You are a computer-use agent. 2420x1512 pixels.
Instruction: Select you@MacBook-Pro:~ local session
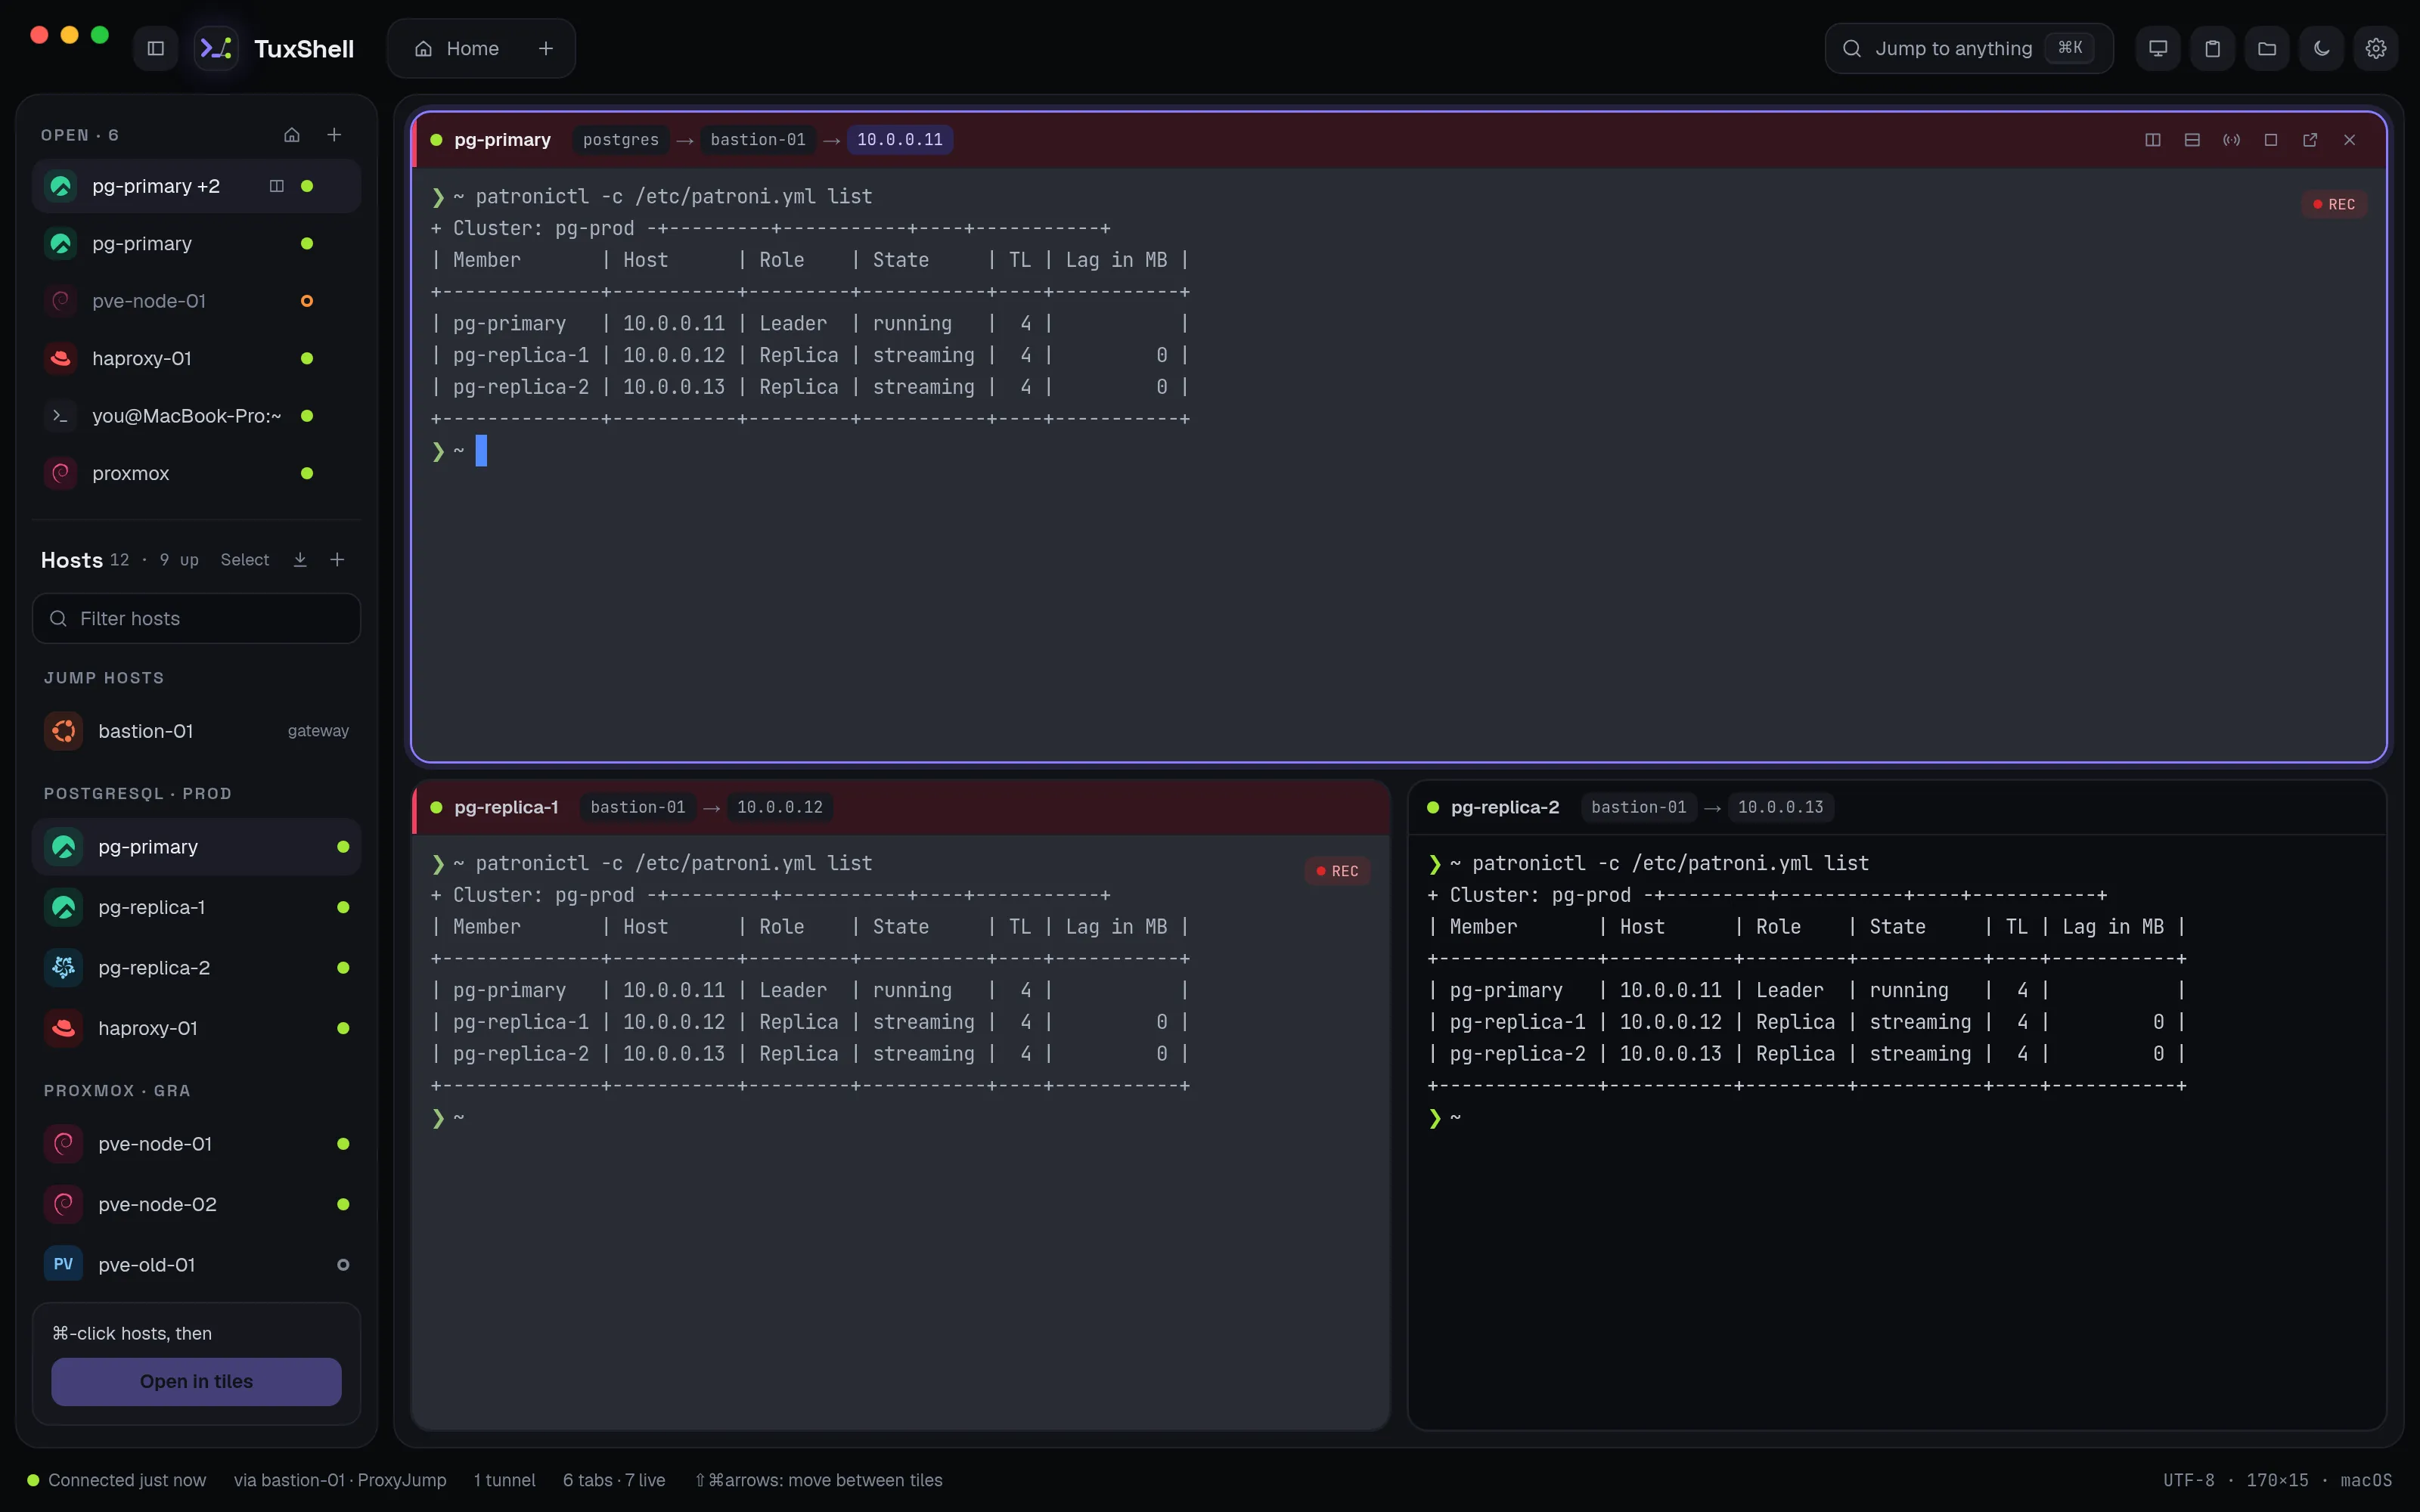196,416
